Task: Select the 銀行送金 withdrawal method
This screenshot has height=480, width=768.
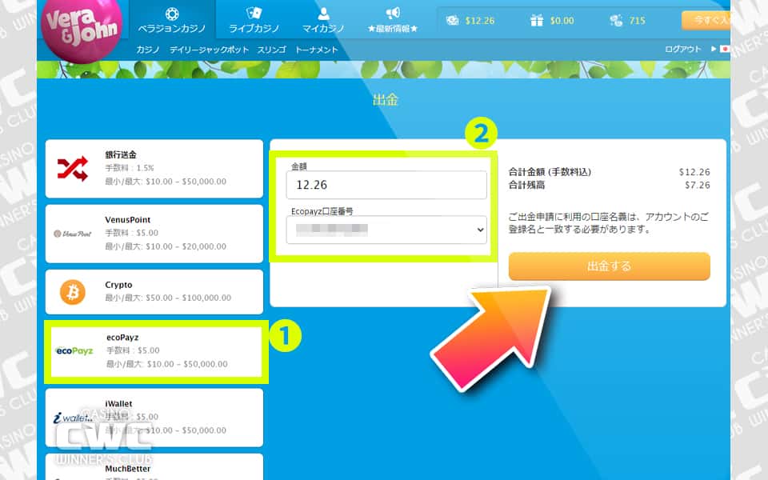Action: (x=154, y=169)
